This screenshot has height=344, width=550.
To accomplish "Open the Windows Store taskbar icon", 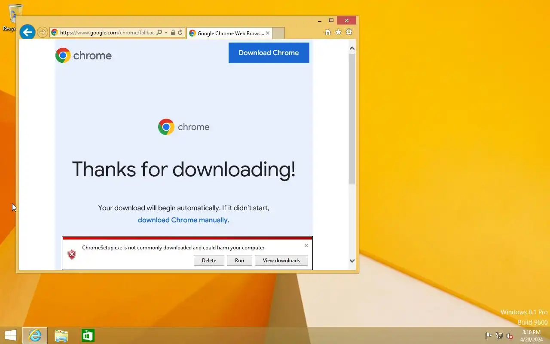I will [x=88, y=335].
